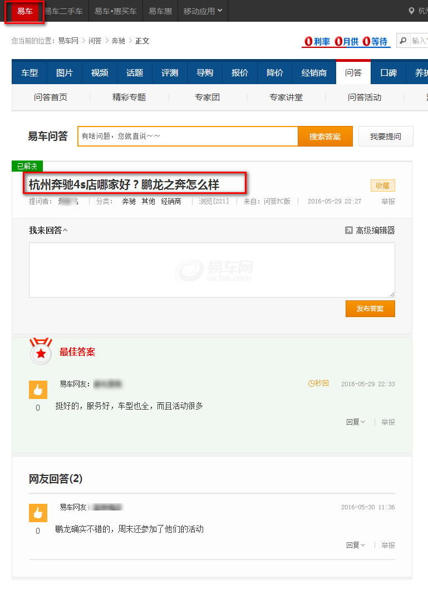Go to 问答首页 in the sub-navigation
The height and width of the screenshot is (608, 428).
point(51,98)
